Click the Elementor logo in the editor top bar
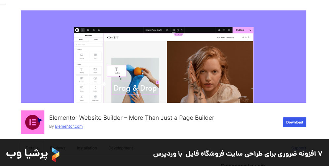 click(77, 30)
